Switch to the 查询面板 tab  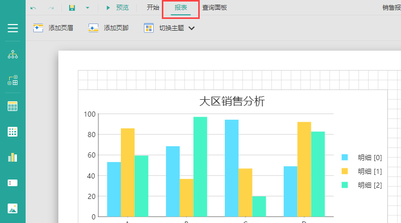click(x=215, y=8)
